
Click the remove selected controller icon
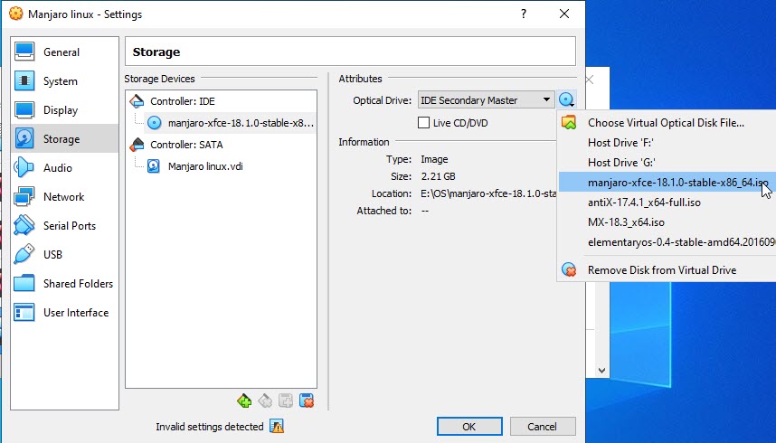[x=265, y=401]
